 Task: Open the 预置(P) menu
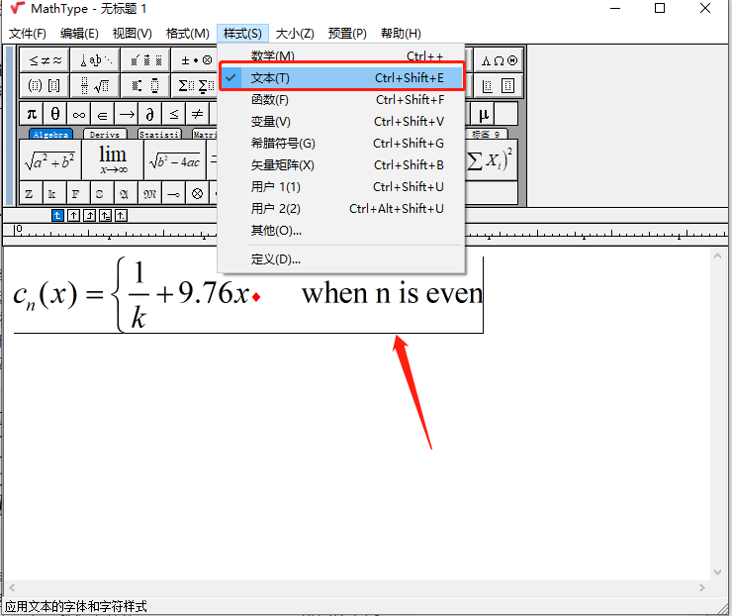[347, 34]
